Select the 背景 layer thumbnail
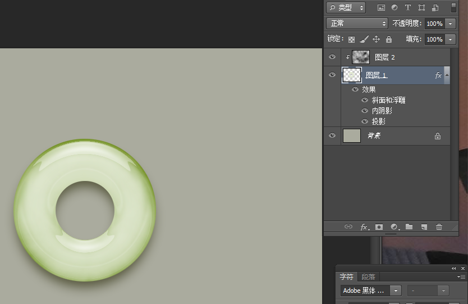 352,136
